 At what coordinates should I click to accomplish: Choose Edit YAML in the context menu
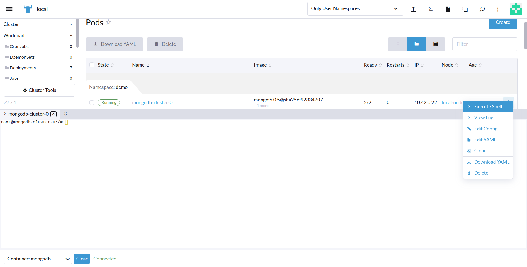[485, 140]
